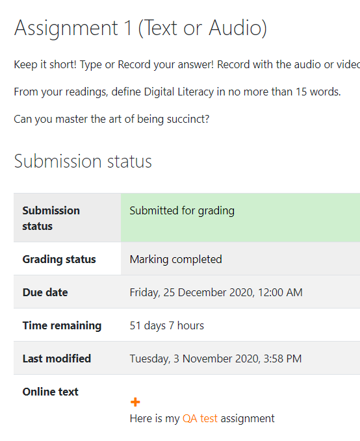
Task: Select the bold "Time remaining" row label
Action: [62, 325]
